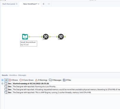Show only the 3 Messages

click(55, 80)
